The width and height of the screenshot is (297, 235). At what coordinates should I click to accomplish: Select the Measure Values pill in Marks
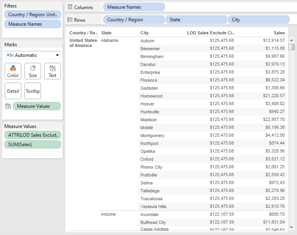pos(37,106)
